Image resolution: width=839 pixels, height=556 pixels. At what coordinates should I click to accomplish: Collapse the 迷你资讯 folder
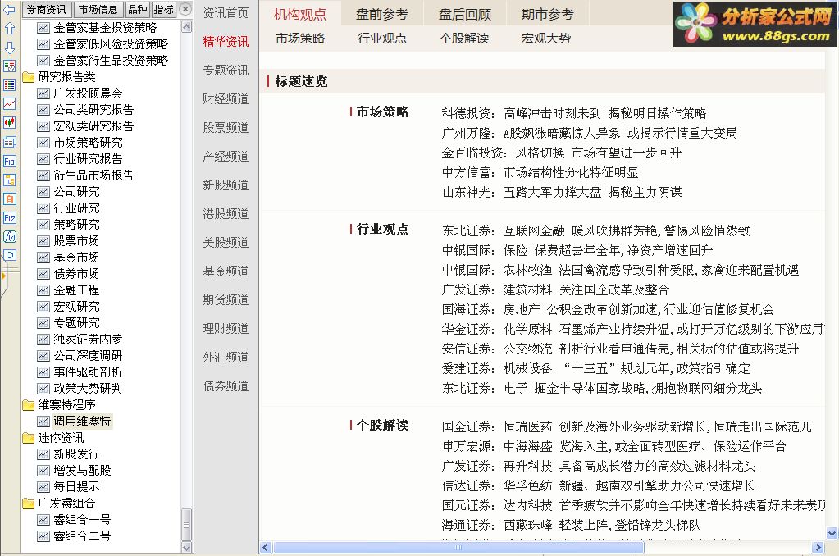28,438
